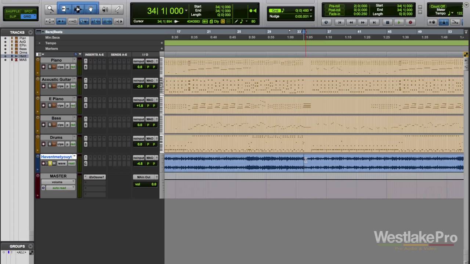
Task: Toggle Post-roll in transport
Action: [334, 10]
